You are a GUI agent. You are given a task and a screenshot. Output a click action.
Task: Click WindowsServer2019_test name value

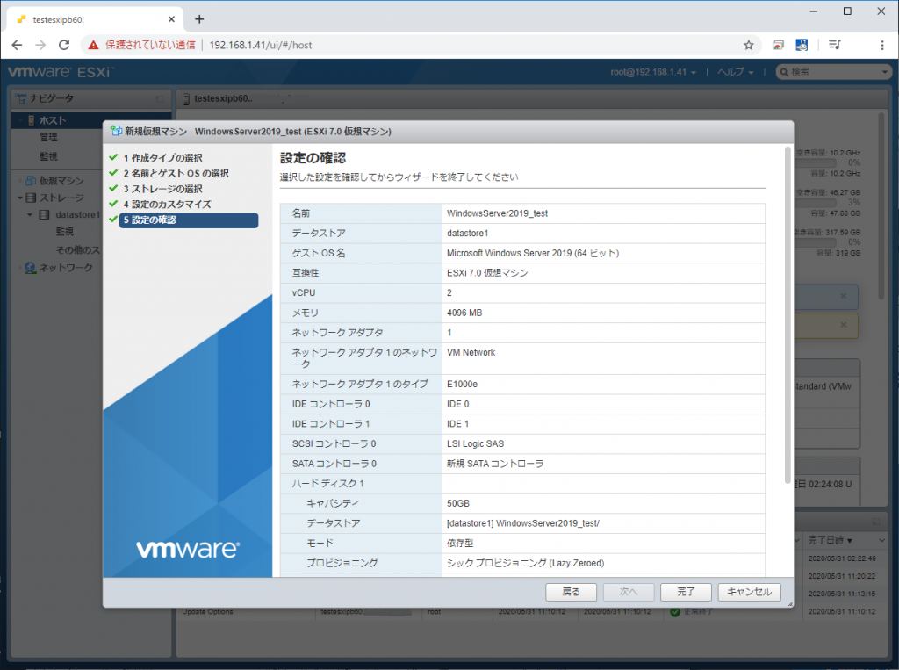[x=497, y=213]
